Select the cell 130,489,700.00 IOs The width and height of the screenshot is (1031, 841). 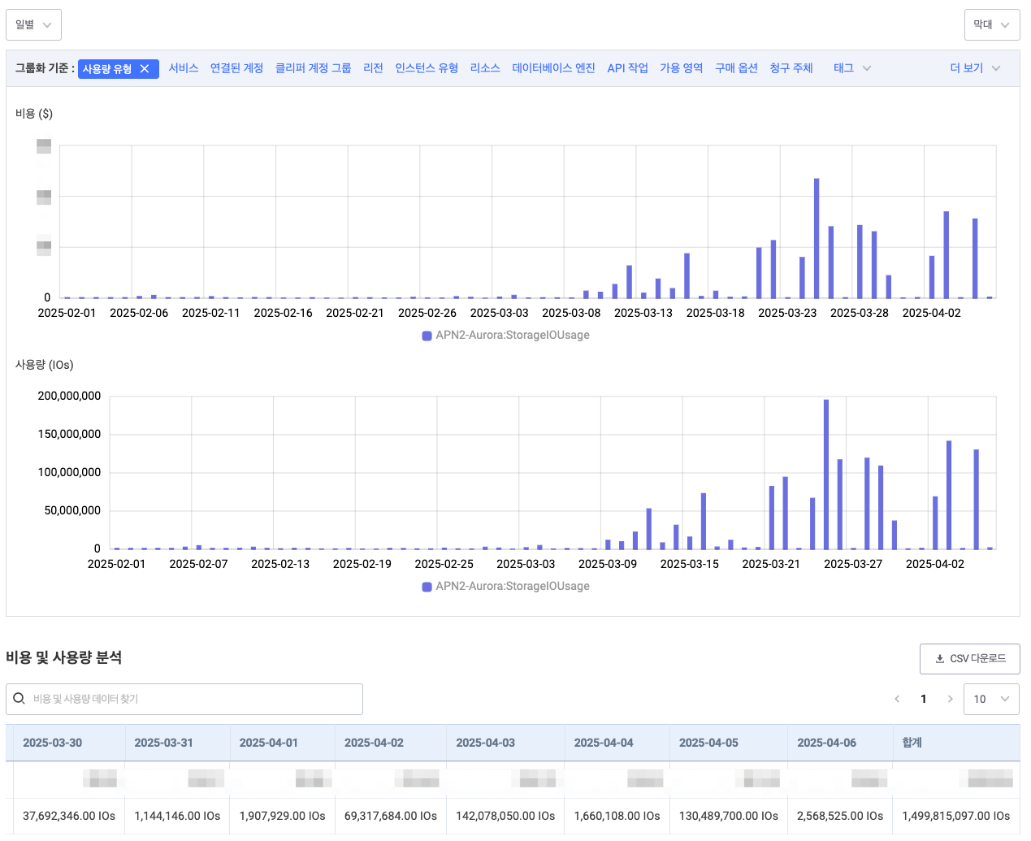tap(729, 816)
